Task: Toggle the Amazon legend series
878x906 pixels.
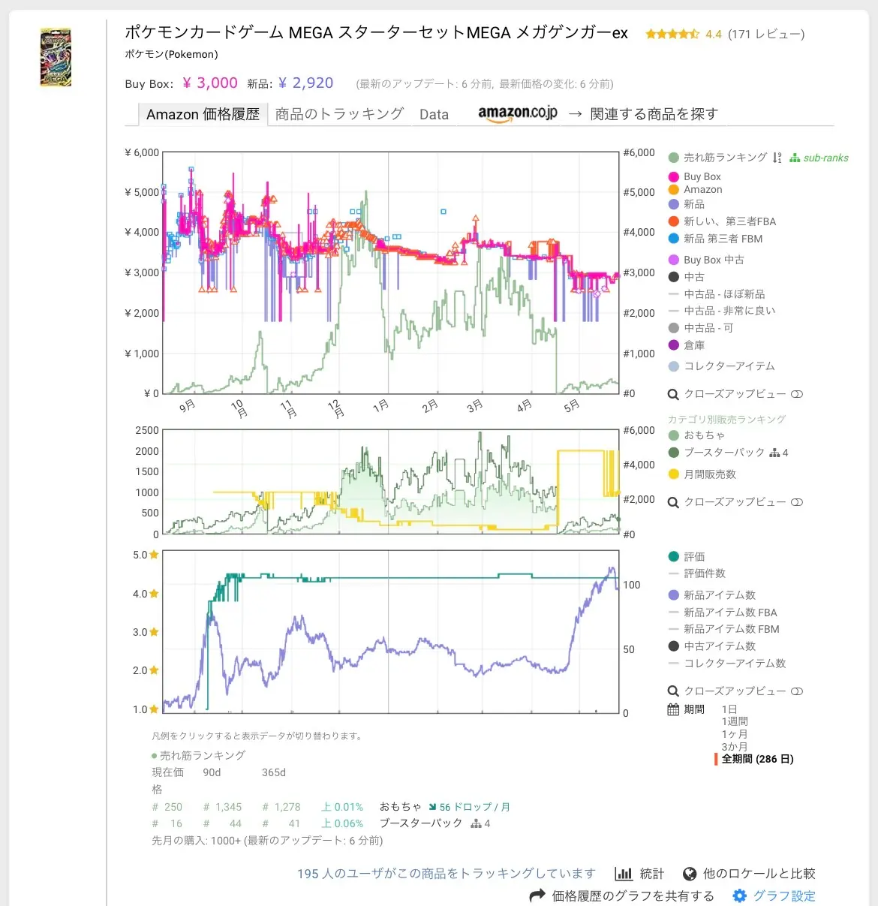Action: pos(695,190)
